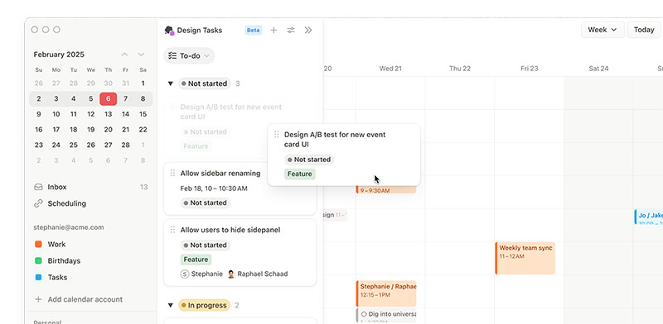Open the Week view dropdown

coord(603,30)
